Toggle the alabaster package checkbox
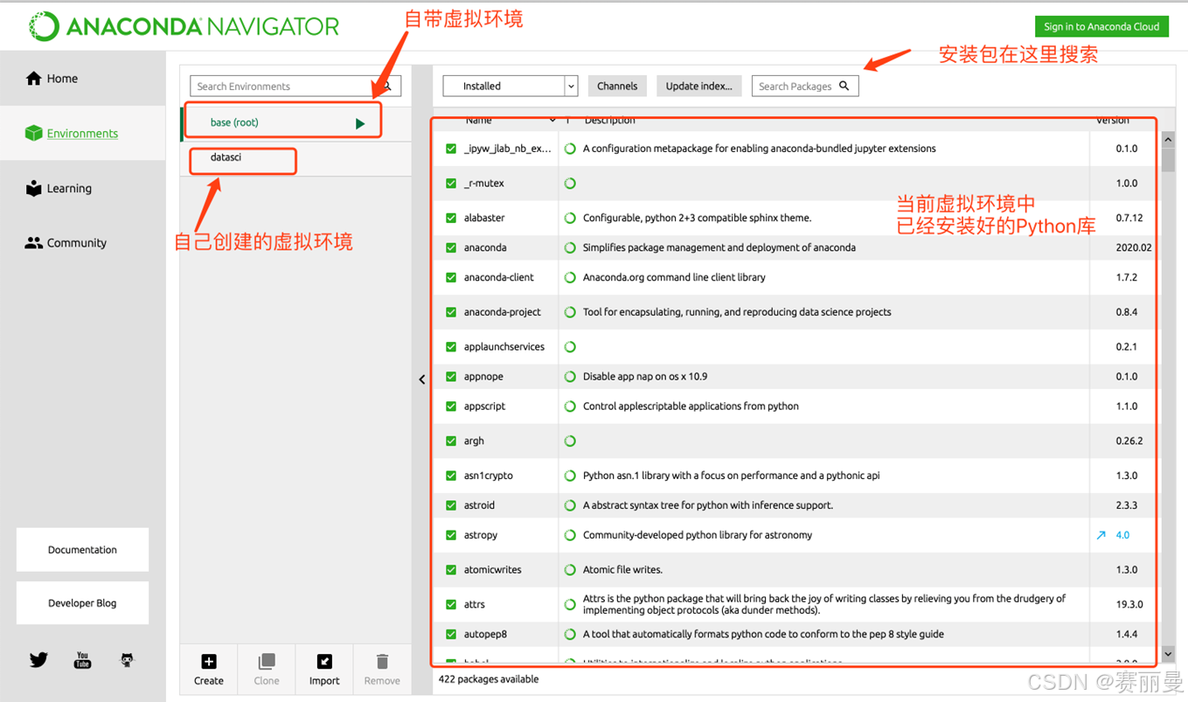 tap(451, 218)
